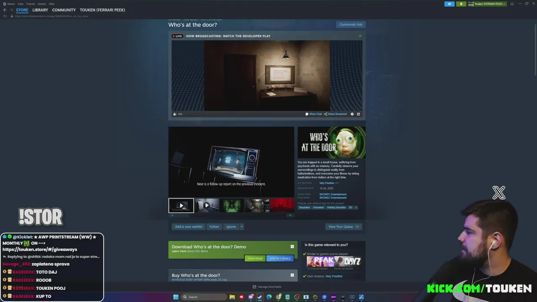
Task: Open developer SKONEC Entertainment link
Action: click(x=333, y=194)
